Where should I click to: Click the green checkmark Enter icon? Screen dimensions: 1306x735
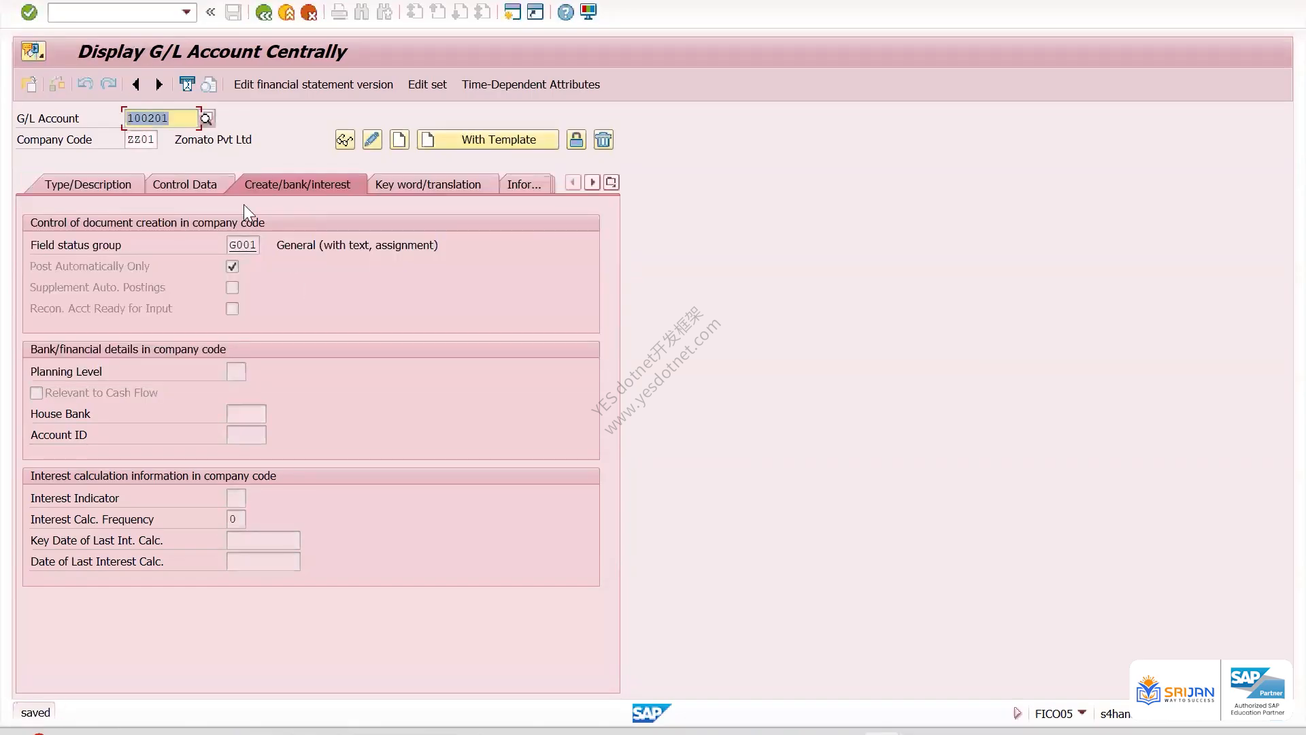click(29, 12)
